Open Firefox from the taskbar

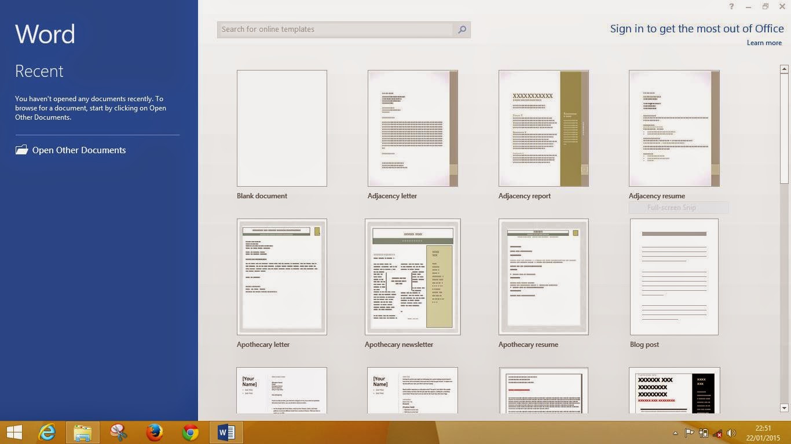(155, 432)
